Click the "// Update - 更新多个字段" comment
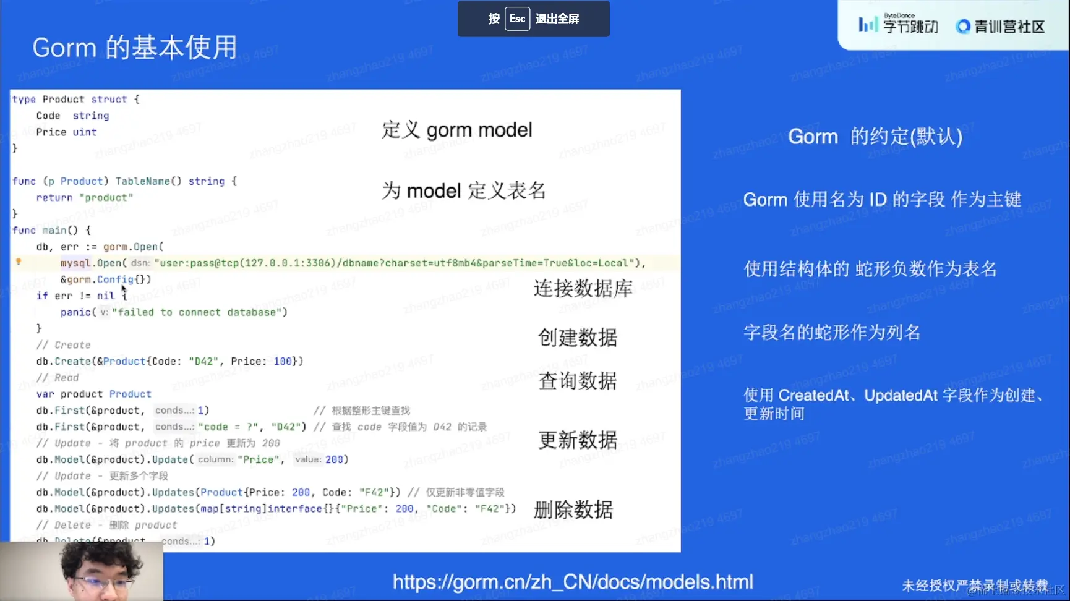Image resolution: width=1070 pixels, height=601 pixels. coord(102,476)
